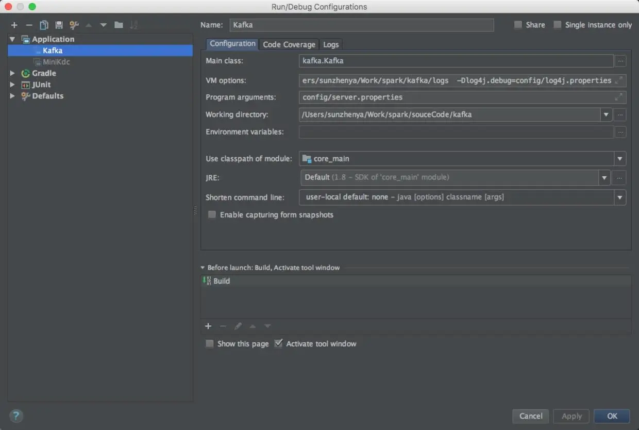Click the VM options text field
639x430 pixels.
pyautogui.click(x=462, y=80)
